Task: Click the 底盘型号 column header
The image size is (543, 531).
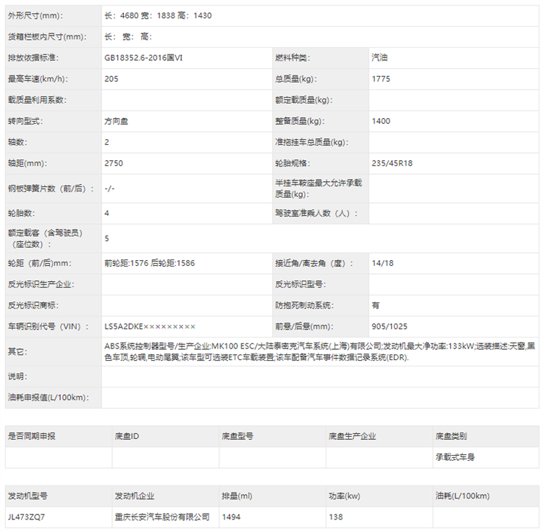Action: coord(237,436)
